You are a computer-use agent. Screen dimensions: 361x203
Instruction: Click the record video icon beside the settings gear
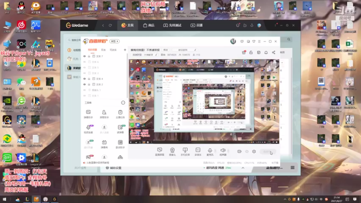tap(240, 152)
